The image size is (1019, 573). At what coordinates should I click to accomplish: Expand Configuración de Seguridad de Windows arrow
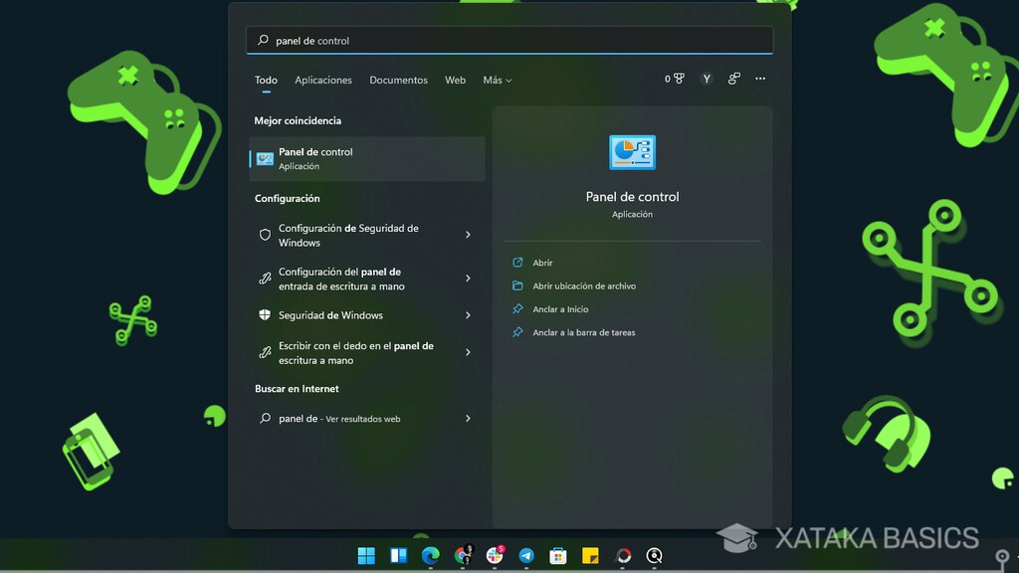pyautogui.click(x=468, y=235)
